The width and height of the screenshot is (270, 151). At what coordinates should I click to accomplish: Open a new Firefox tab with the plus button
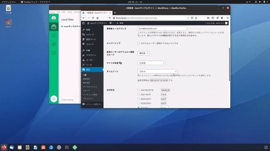click(x=115, y=13)
